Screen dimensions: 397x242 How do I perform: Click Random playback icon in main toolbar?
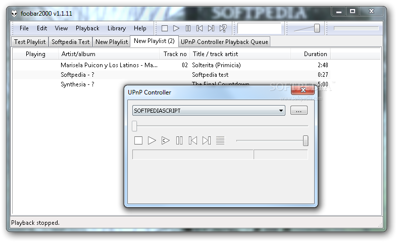(x=223, y=28)
